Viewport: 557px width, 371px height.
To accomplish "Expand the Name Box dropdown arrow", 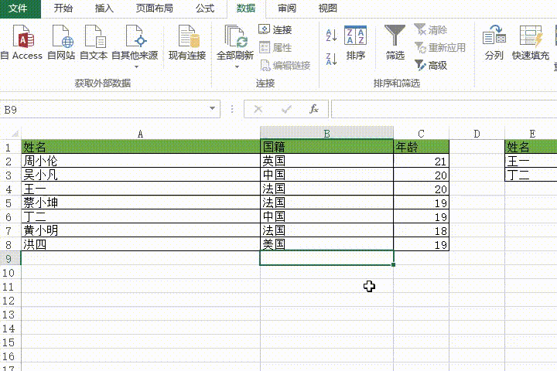I will (213, 109).
